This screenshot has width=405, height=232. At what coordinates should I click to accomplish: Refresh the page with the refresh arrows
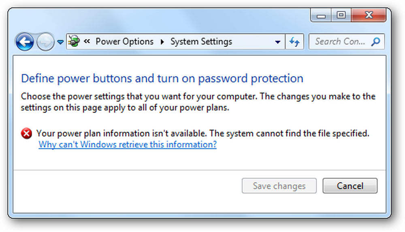click(x=294, y=42)
